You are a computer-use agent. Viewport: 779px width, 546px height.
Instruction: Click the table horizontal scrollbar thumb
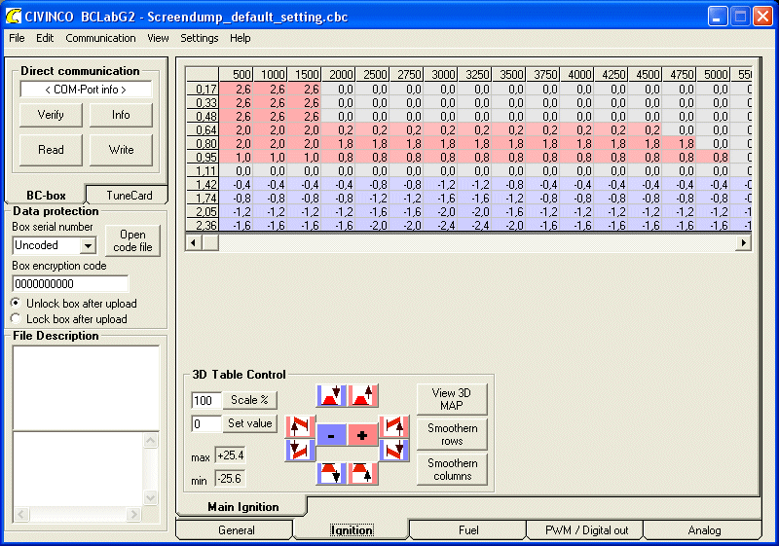(x=209, y=242)
